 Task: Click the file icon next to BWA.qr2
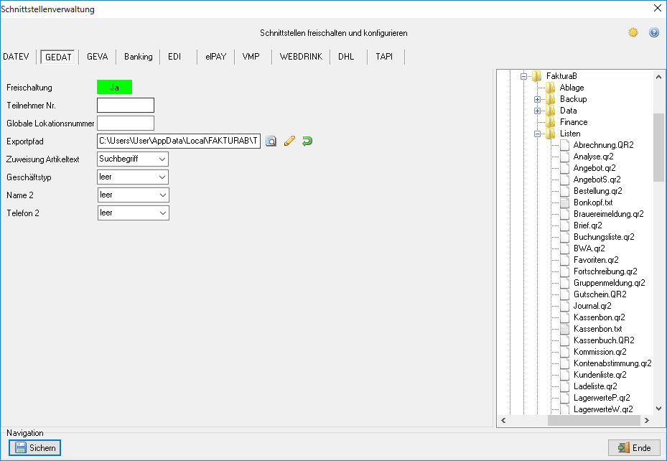(x=564, y=248)
